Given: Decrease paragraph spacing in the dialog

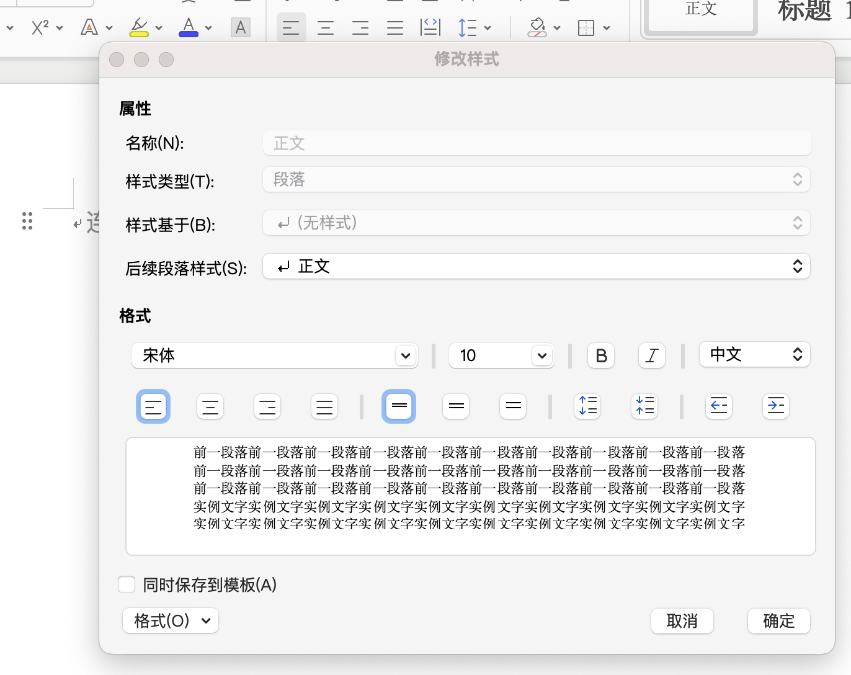Looking at the screenshot, I should (644, 406).
